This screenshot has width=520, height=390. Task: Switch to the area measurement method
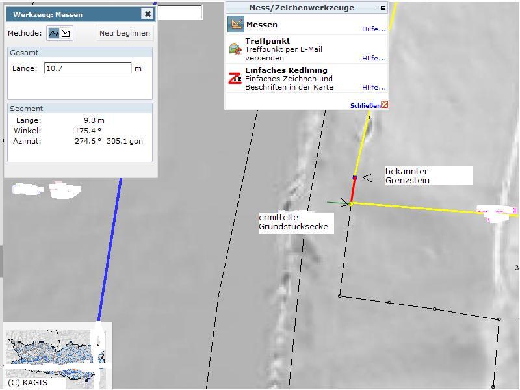click(66, 33)
